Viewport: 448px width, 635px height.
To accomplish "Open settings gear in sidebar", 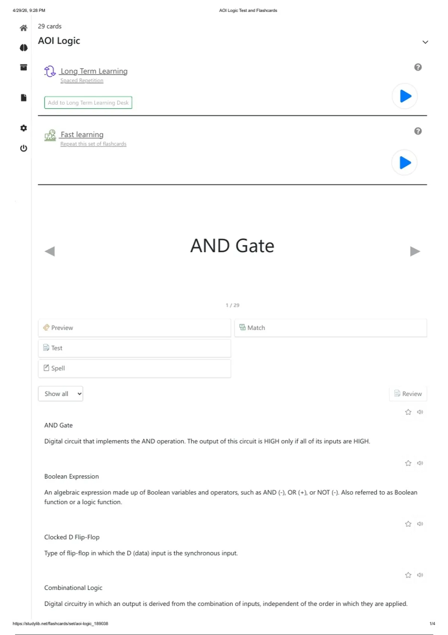I will (x=24, y=128).
